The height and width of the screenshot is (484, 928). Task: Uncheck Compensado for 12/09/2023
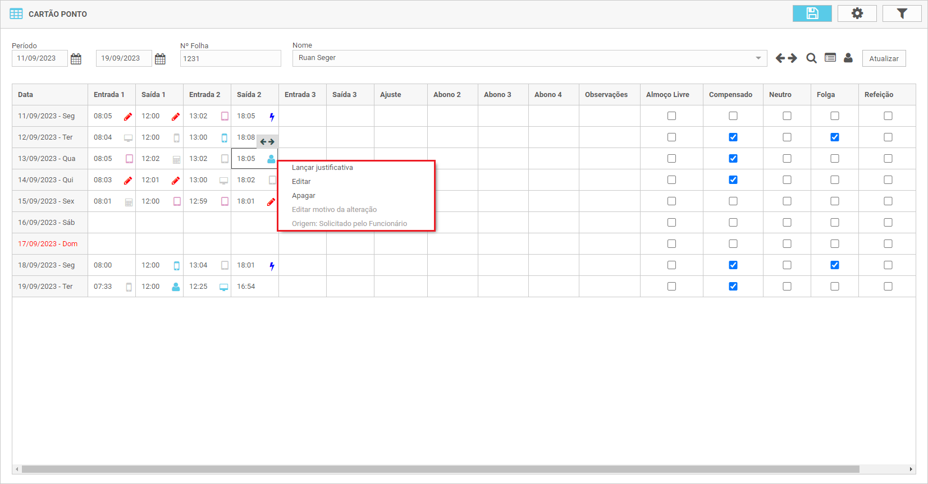pyautogui.click(x=733, y=137)
